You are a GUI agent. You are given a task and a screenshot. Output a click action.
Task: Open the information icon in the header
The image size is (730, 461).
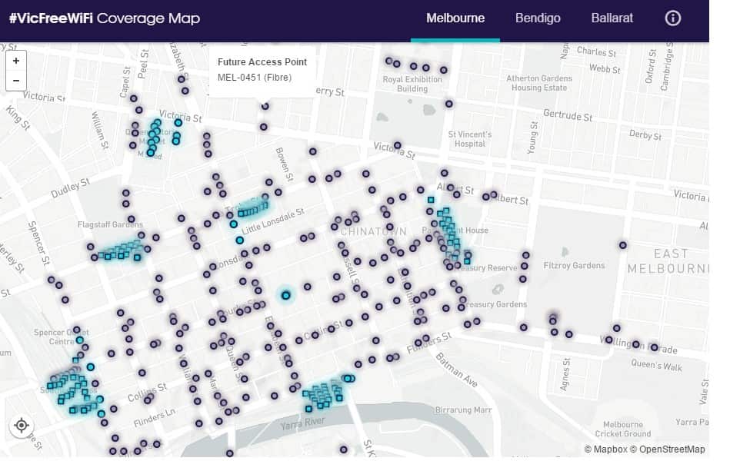672,18
